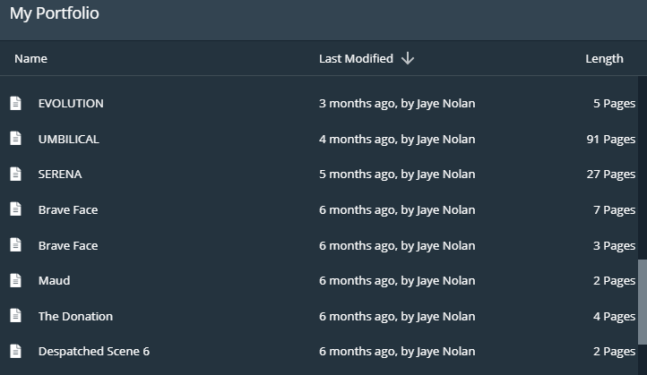Viewport: 647px width, 375px height.
Task: Click the portfolio list vertical scrollbar thumb
Action: pos(642,300)
